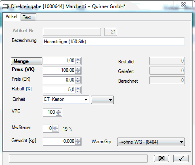Close the Direkteingabe window
This screenshot has width=195, height=165.
(x=183, y=5)
